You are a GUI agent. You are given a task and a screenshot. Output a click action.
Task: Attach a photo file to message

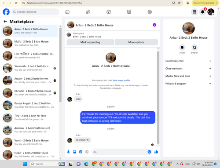(74, 152)
